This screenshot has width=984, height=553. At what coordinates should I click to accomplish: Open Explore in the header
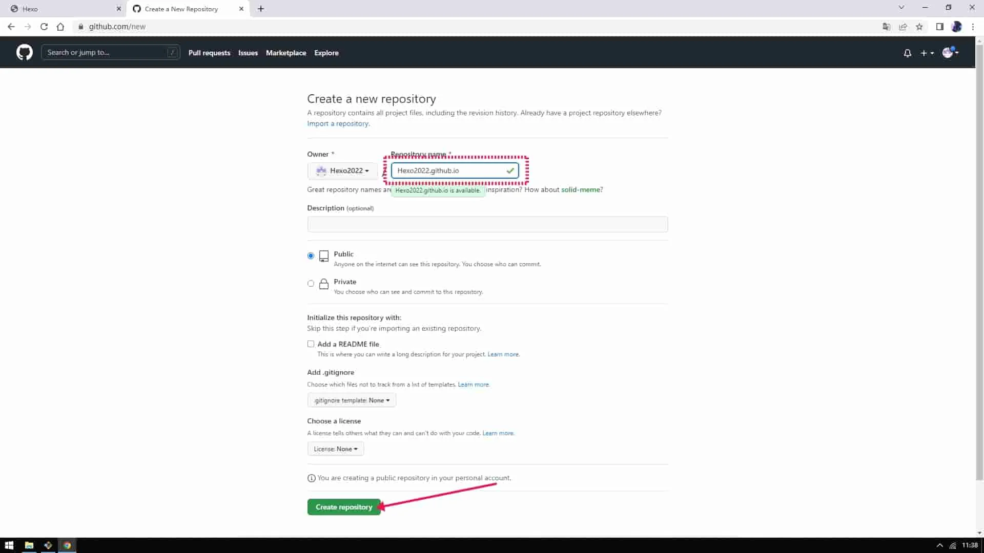coord(326,53)
